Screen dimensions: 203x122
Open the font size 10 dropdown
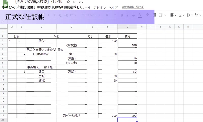coord(111,15)
